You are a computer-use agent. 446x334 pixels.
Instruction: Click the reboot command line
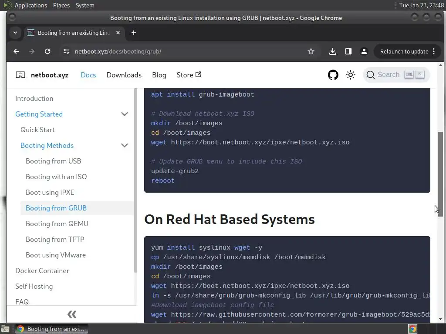click(x=163, y=180)
